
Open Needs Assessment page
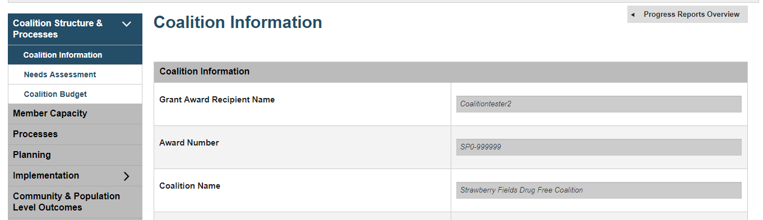pos(75,74)
